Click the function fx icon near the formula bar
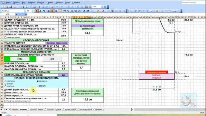 point(26,14)
